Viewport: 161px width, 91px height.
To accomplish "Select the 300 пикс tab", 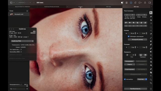I will (136, 7).
